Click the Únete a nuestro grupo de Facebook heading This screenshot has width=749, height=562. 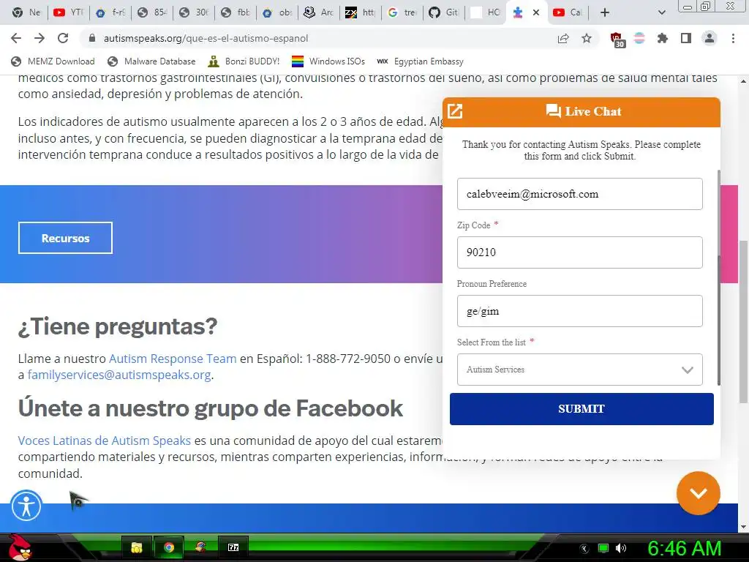210,408
